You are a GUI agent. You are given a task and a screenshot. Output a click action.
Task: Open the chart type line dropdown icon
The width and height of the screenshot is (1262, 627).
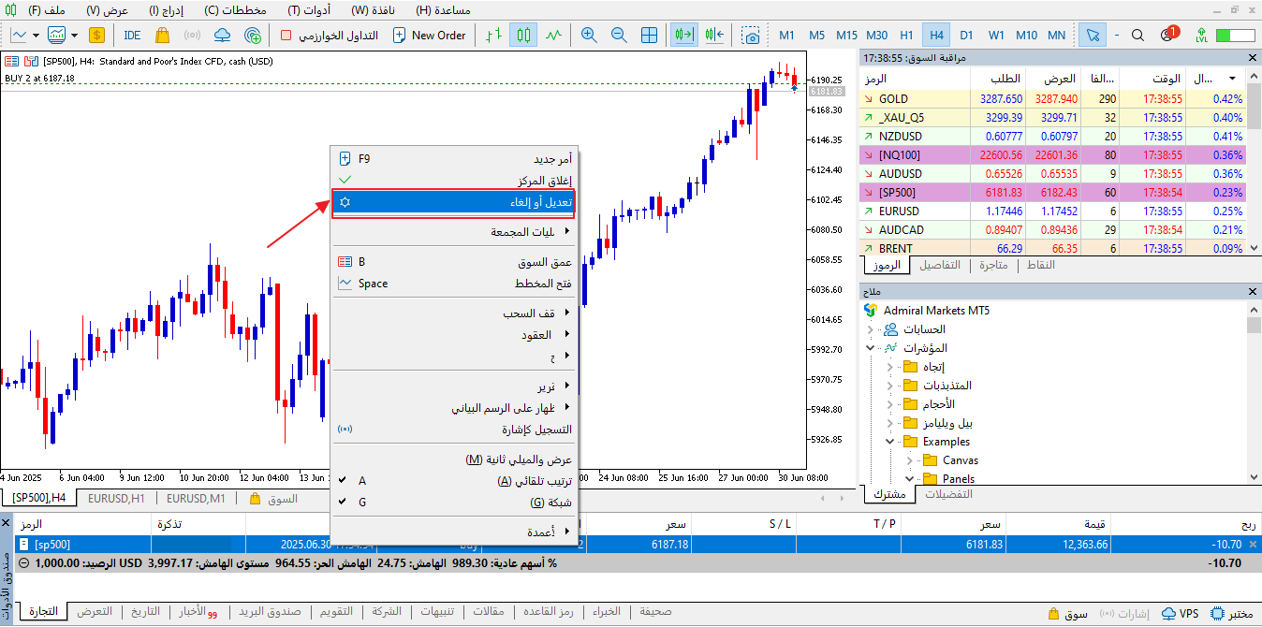click(25, 35)
